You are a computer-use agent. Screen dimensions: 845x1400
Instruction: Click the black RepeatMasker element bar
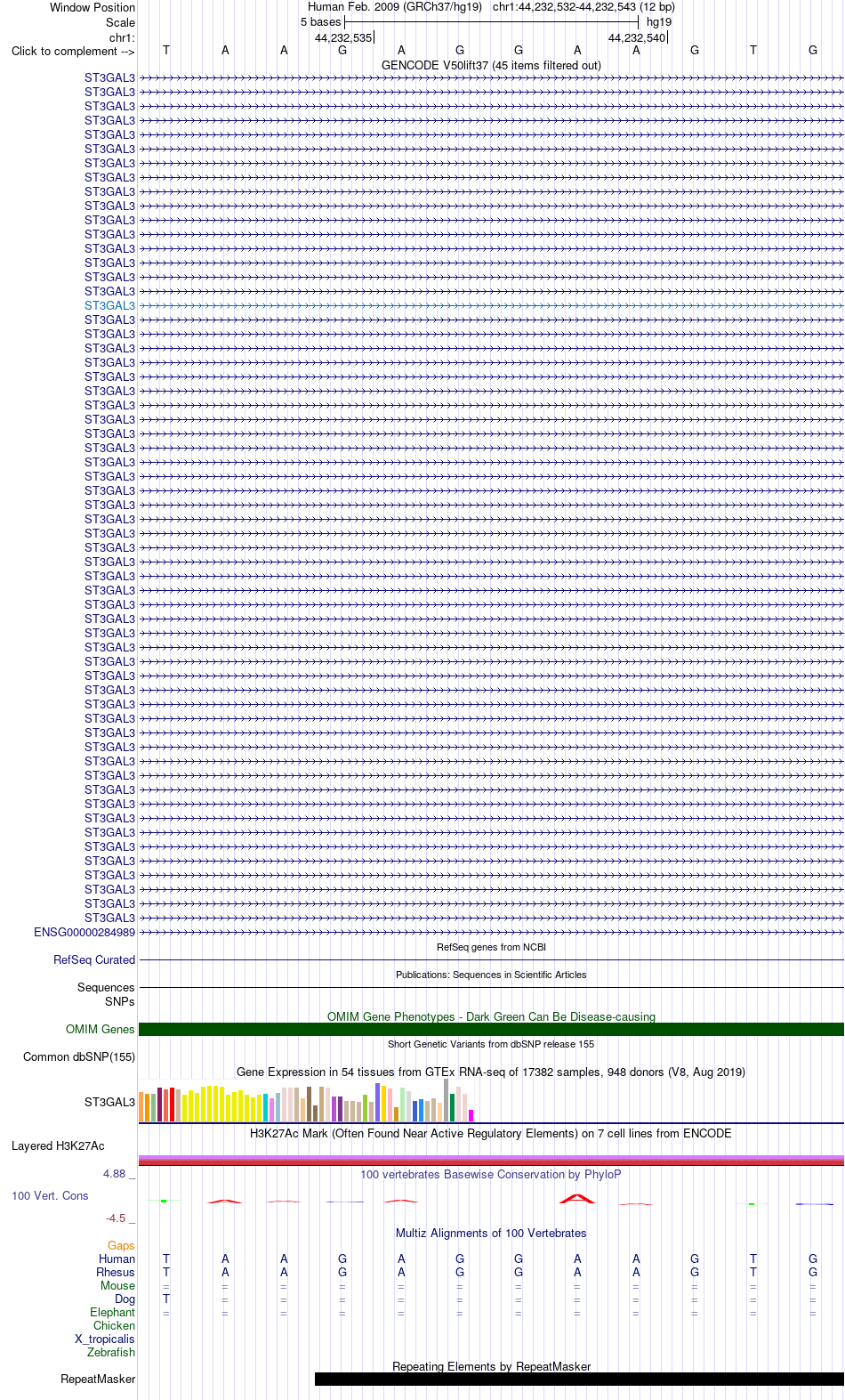(x=579, y=1379)
